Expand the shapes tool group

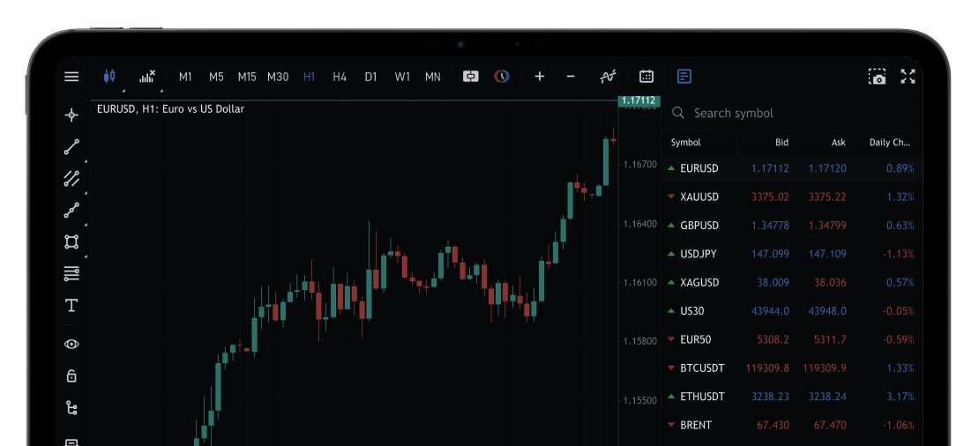pyautogui.click(x=71, y=242)
